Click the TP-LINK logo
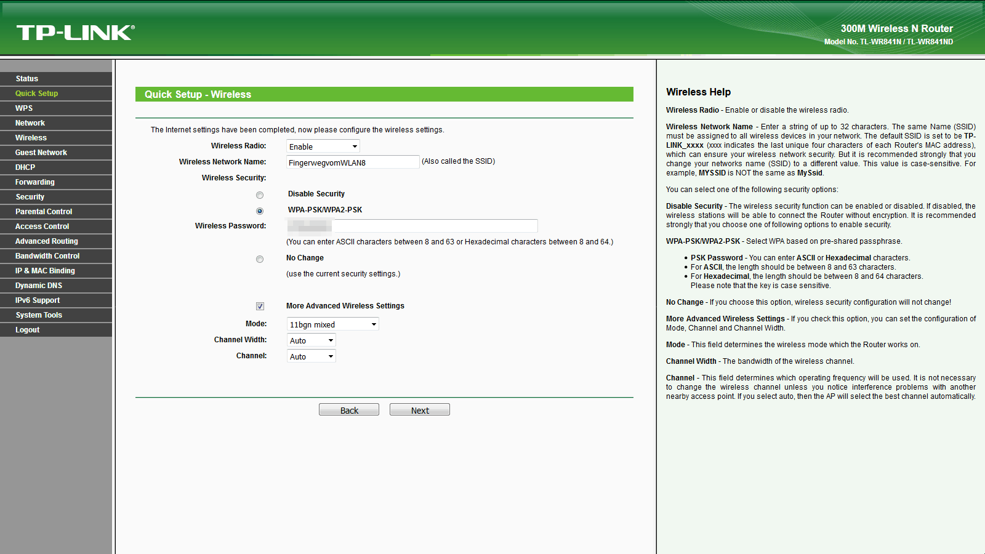 point(75,33)
